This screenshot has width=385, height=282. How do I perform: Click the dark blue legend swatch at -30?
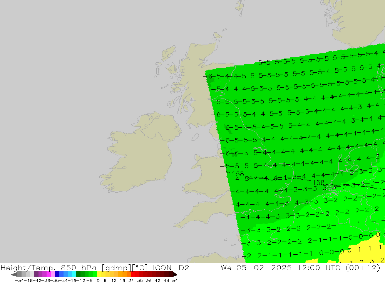pyautogui.click(x=57, y=274)
